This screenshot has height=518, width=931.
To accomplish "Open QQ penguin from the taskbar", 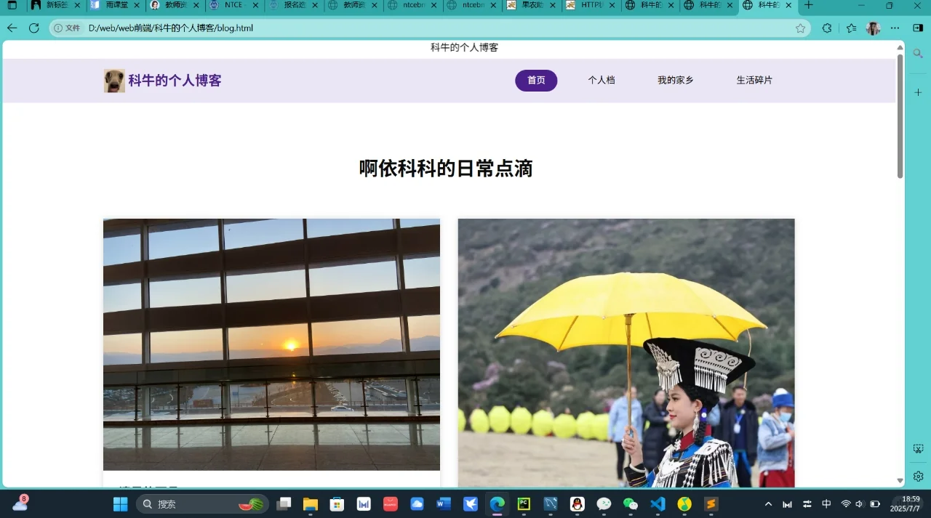I will point(578,504).
